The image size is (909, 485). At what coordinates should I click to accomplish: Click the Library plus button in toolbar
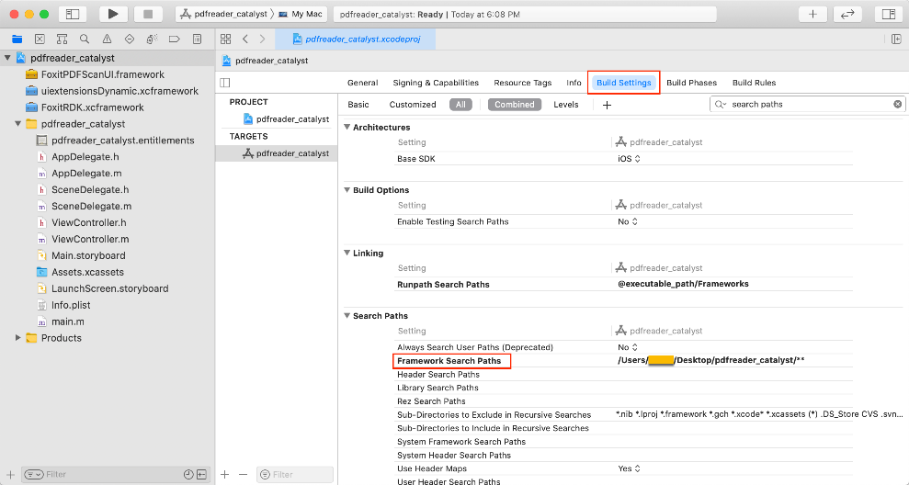812,14
